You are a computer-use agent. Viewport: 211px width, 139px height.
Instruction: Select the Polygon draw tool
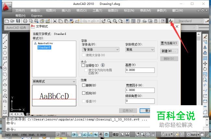tap(5, 53)
